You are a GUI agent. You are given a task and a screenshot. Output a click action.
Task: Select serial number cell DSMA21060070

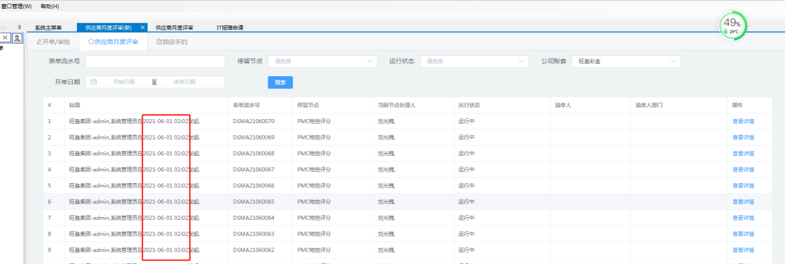[x=254, y=122]
